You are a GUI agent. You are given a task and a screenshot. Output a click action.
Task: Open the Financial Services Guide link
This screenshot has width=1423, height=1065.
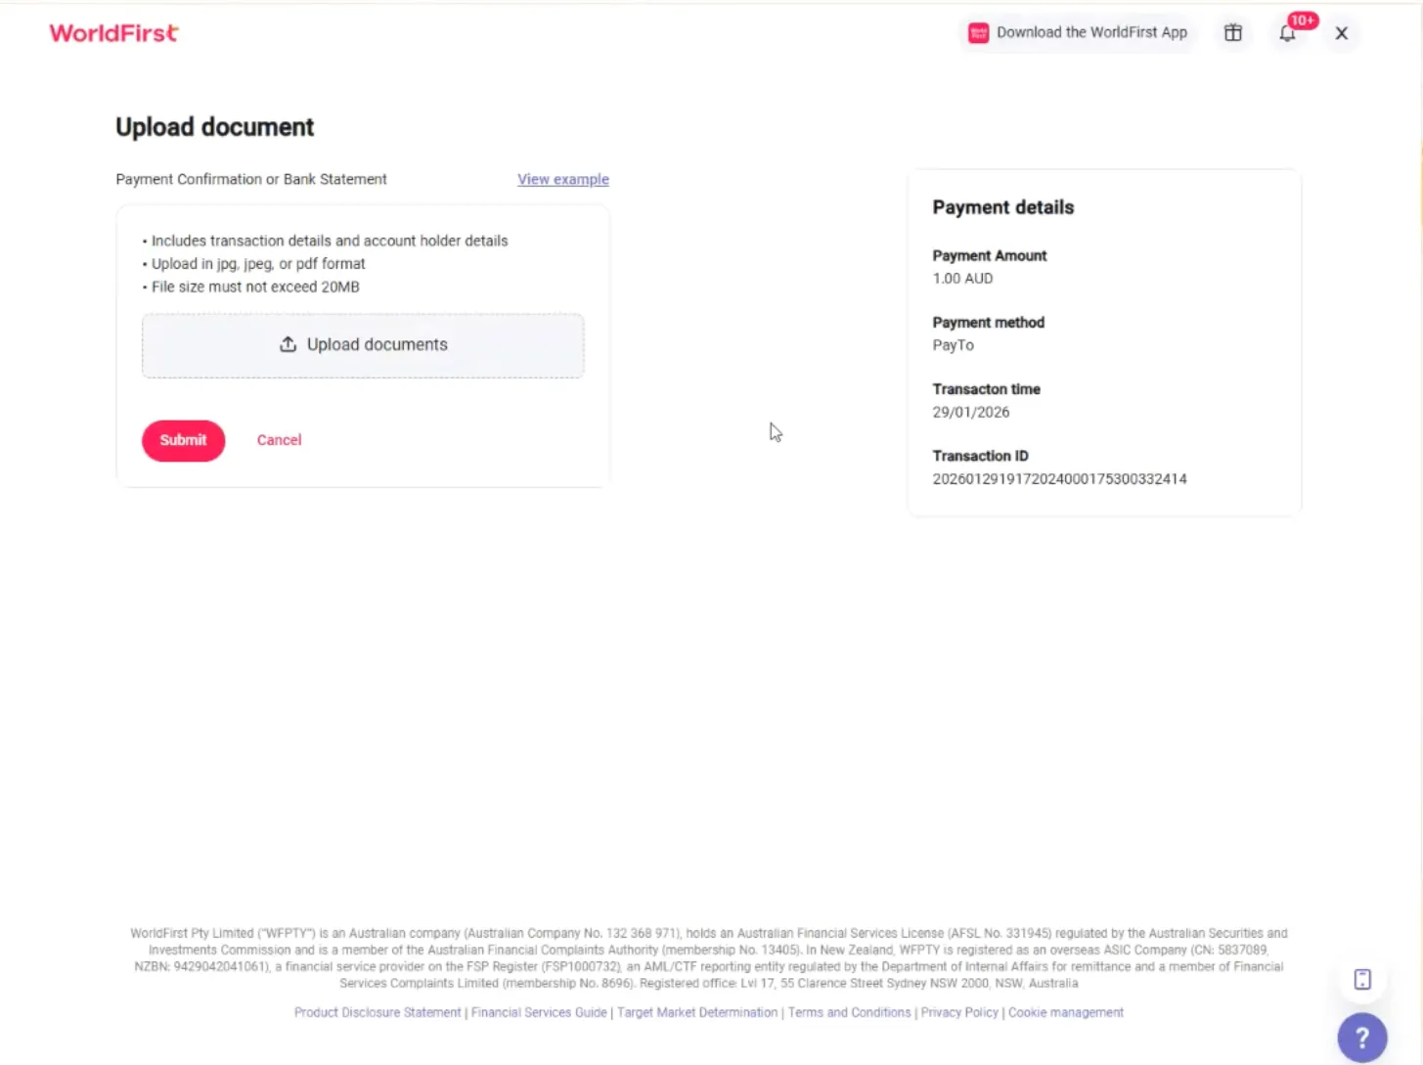(539, 1012)
